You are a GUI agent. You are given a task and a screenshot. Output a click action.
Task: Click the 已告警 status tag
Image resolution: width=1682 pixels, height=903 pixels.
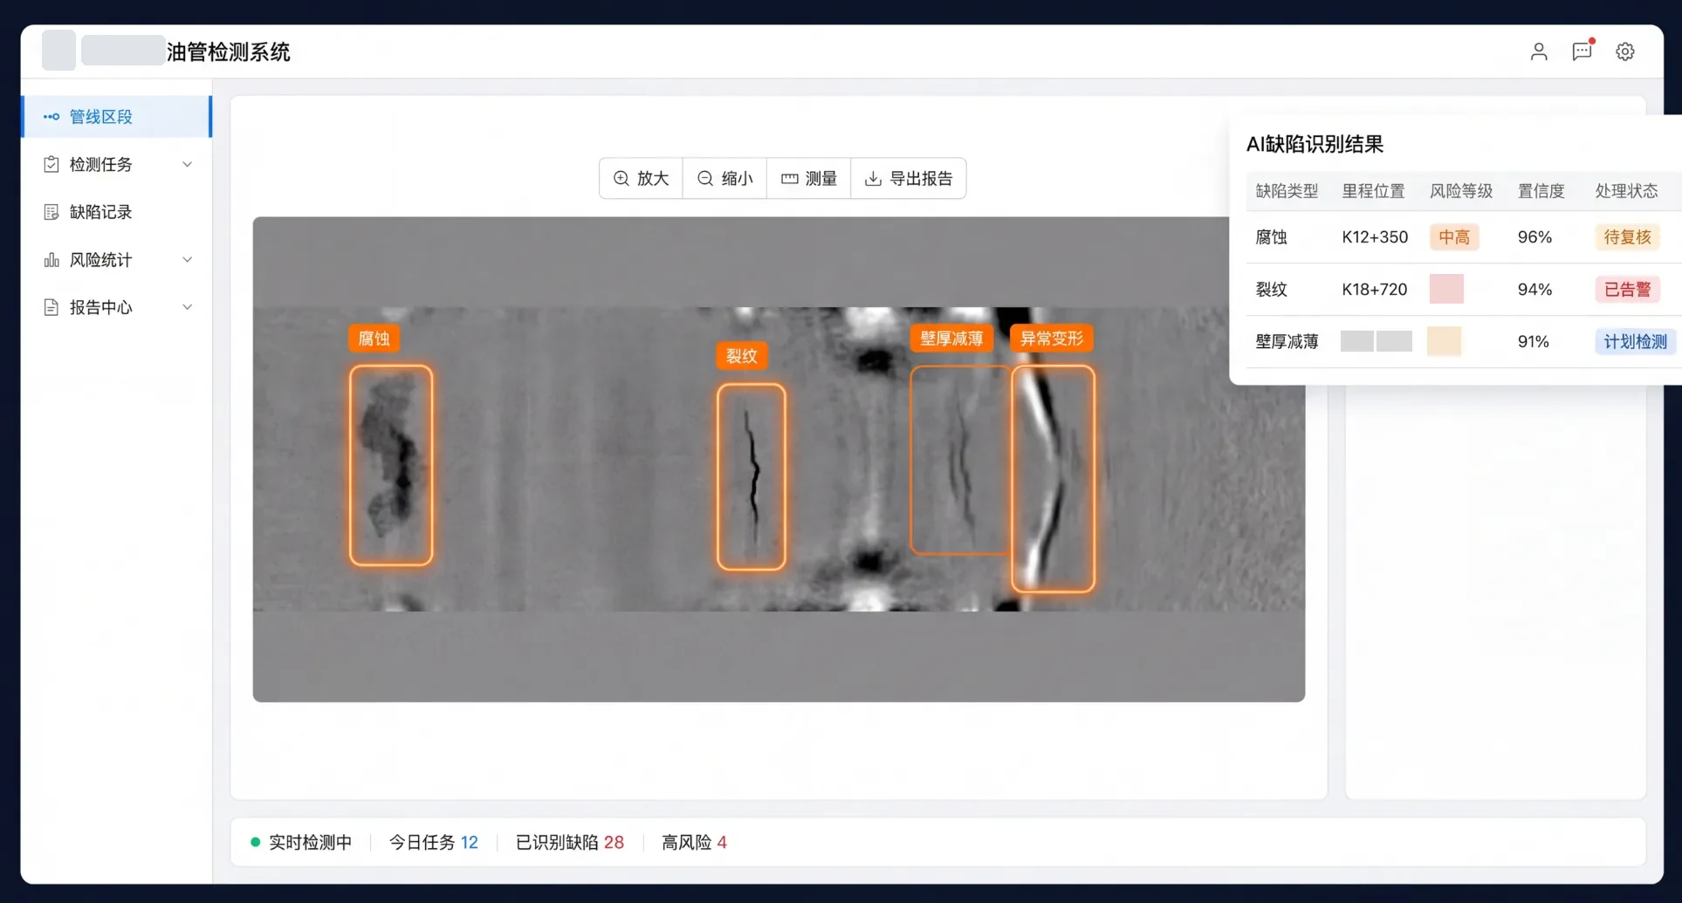[x=1627, y=290]
